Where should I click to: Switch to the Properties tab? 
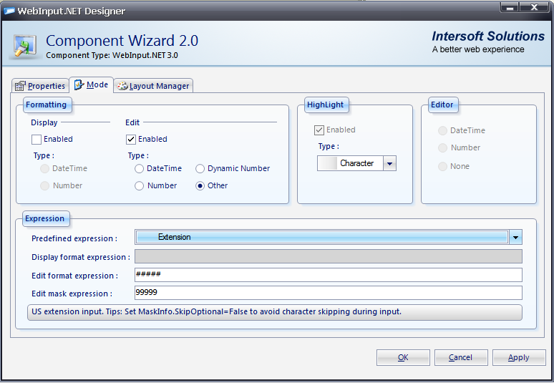click(x=41, y=86)
